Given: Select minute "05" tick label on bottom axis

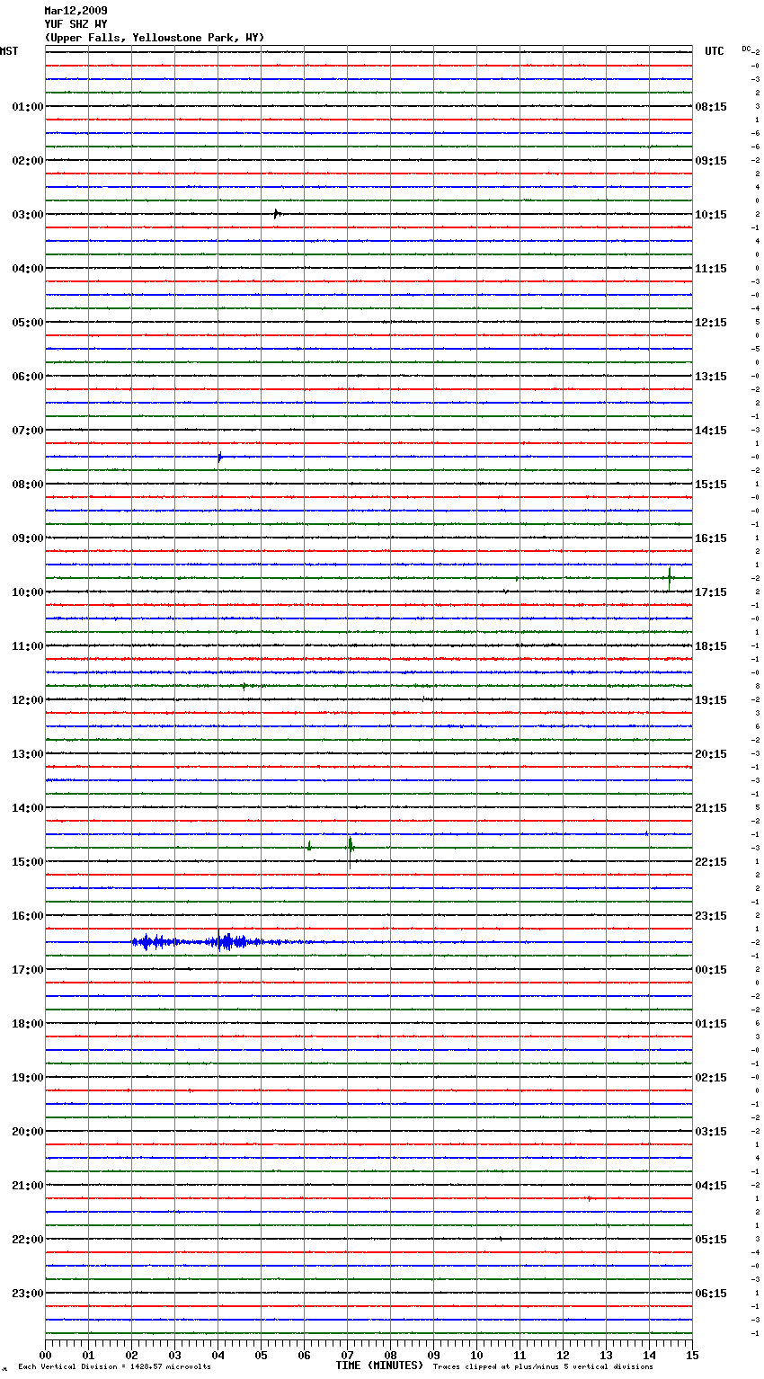Looking at the screenshot, I should tap(261, 1355).
